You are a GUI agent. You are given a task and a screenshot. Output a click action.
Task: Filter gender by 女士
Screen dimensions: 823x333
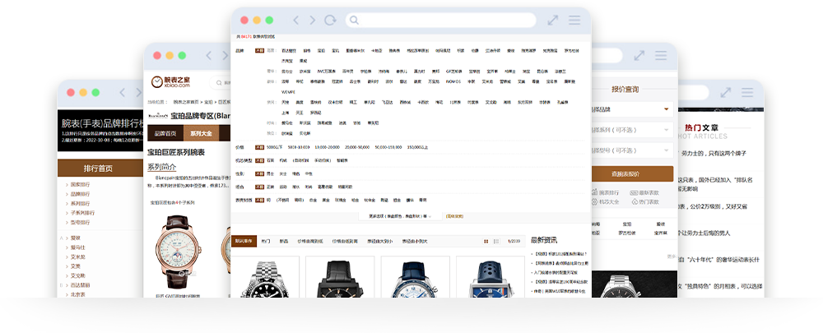pyautogui.click(x=283, y=173)
